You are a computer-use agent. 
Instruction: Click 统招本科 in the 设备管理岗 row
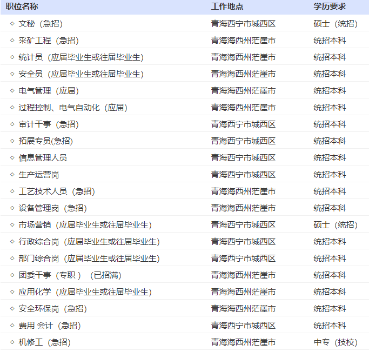click(x=330, y=208)
